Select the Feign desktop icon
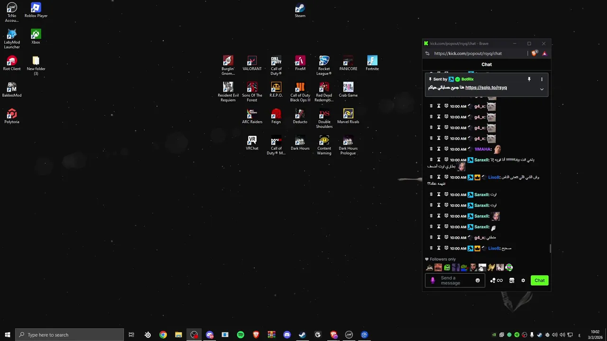This screenshot has height=341, width=607. tap(276, 117)
